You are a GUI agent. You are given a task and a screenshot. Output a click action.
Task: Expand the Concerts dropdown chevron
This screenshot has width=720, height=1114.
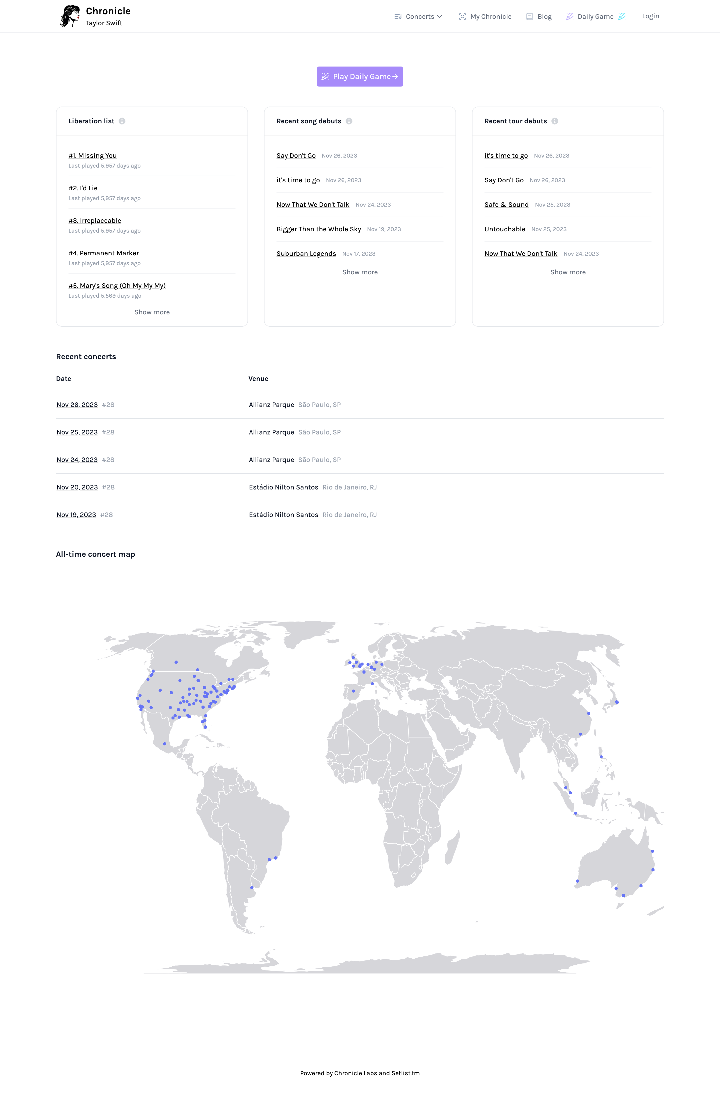439,16
